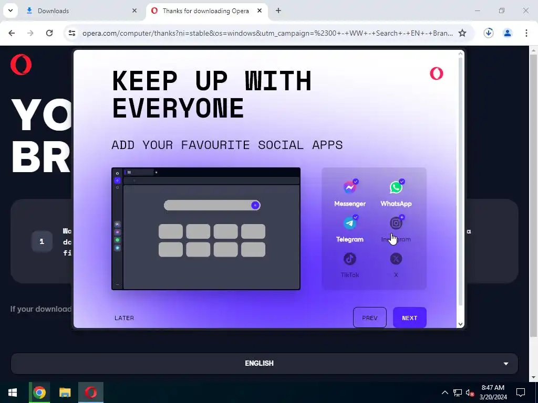The width and height of the screenshot is (538, 403).
Task: Expand the tab search dropdown arrow
Action: [x=11, y=10]
